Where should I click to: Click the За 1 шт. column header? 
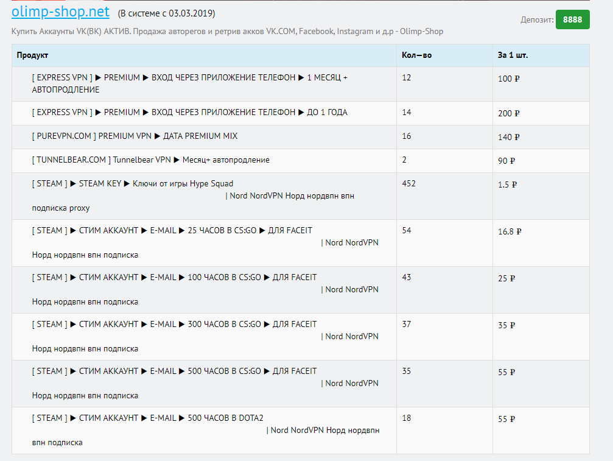(x=513, y=55)
